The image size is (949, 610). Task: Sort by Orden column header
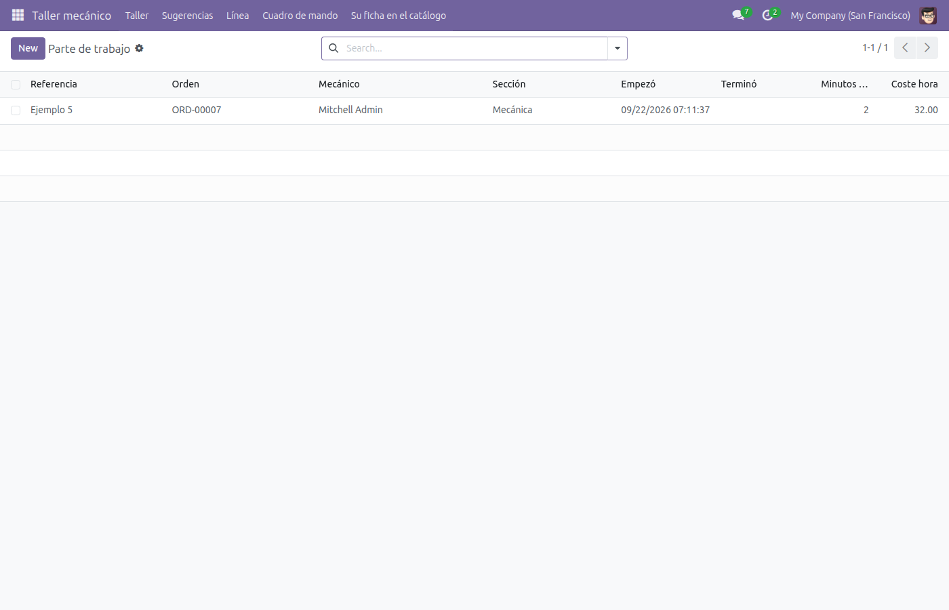click(x=185, y=84)
